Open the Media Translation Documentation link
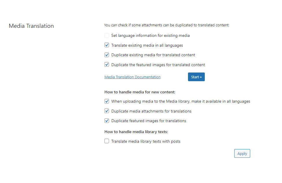The height and width of the screenshot is (183, 282). point(132,77)
